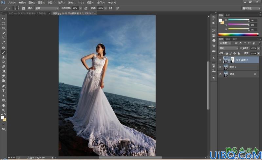This screenshot has height=160, width=262.
Task: Open the 编辑(E) menu
Action: pyautogui.click(x=22, y=3)
